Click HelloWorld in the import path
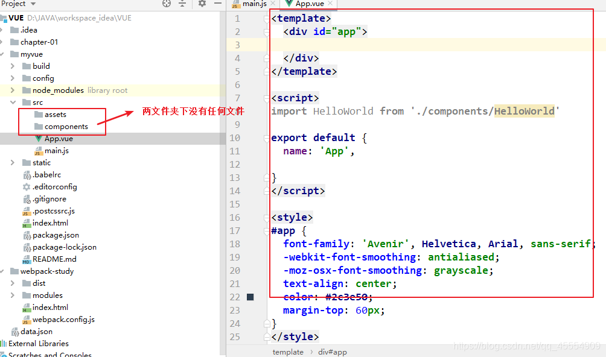The height and width of the screenshot is (357, 606). tap(524, 111)
